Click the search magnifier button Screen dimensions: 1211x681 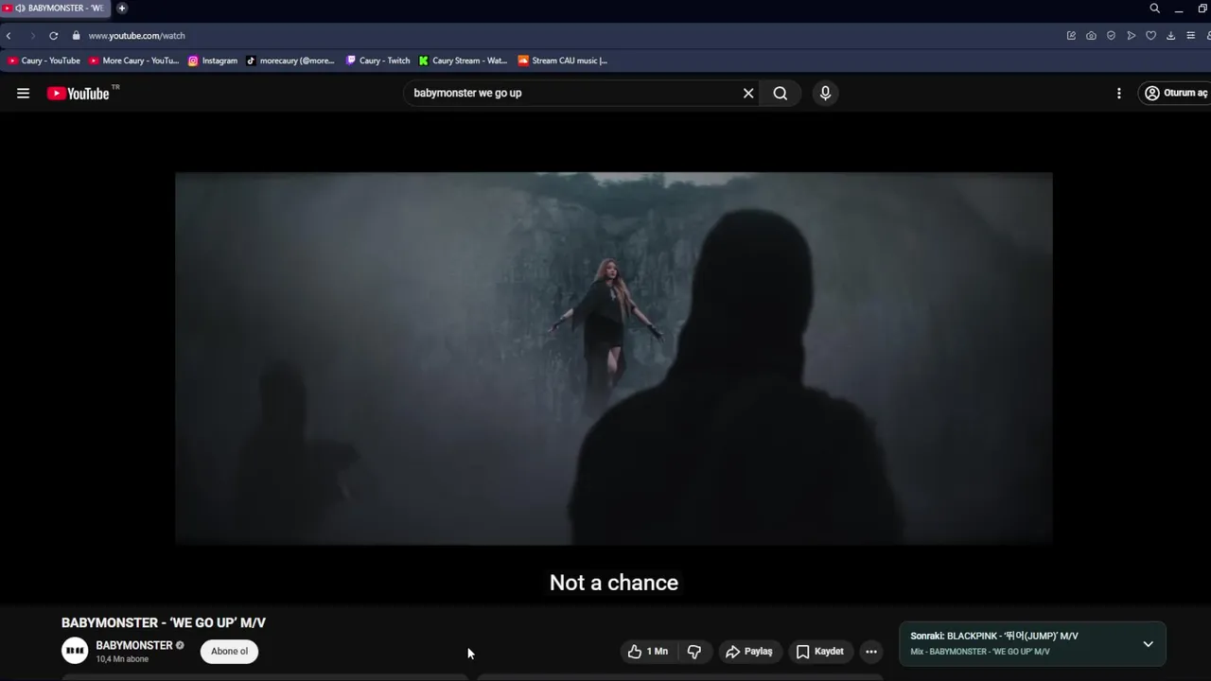tap(780, 93)
